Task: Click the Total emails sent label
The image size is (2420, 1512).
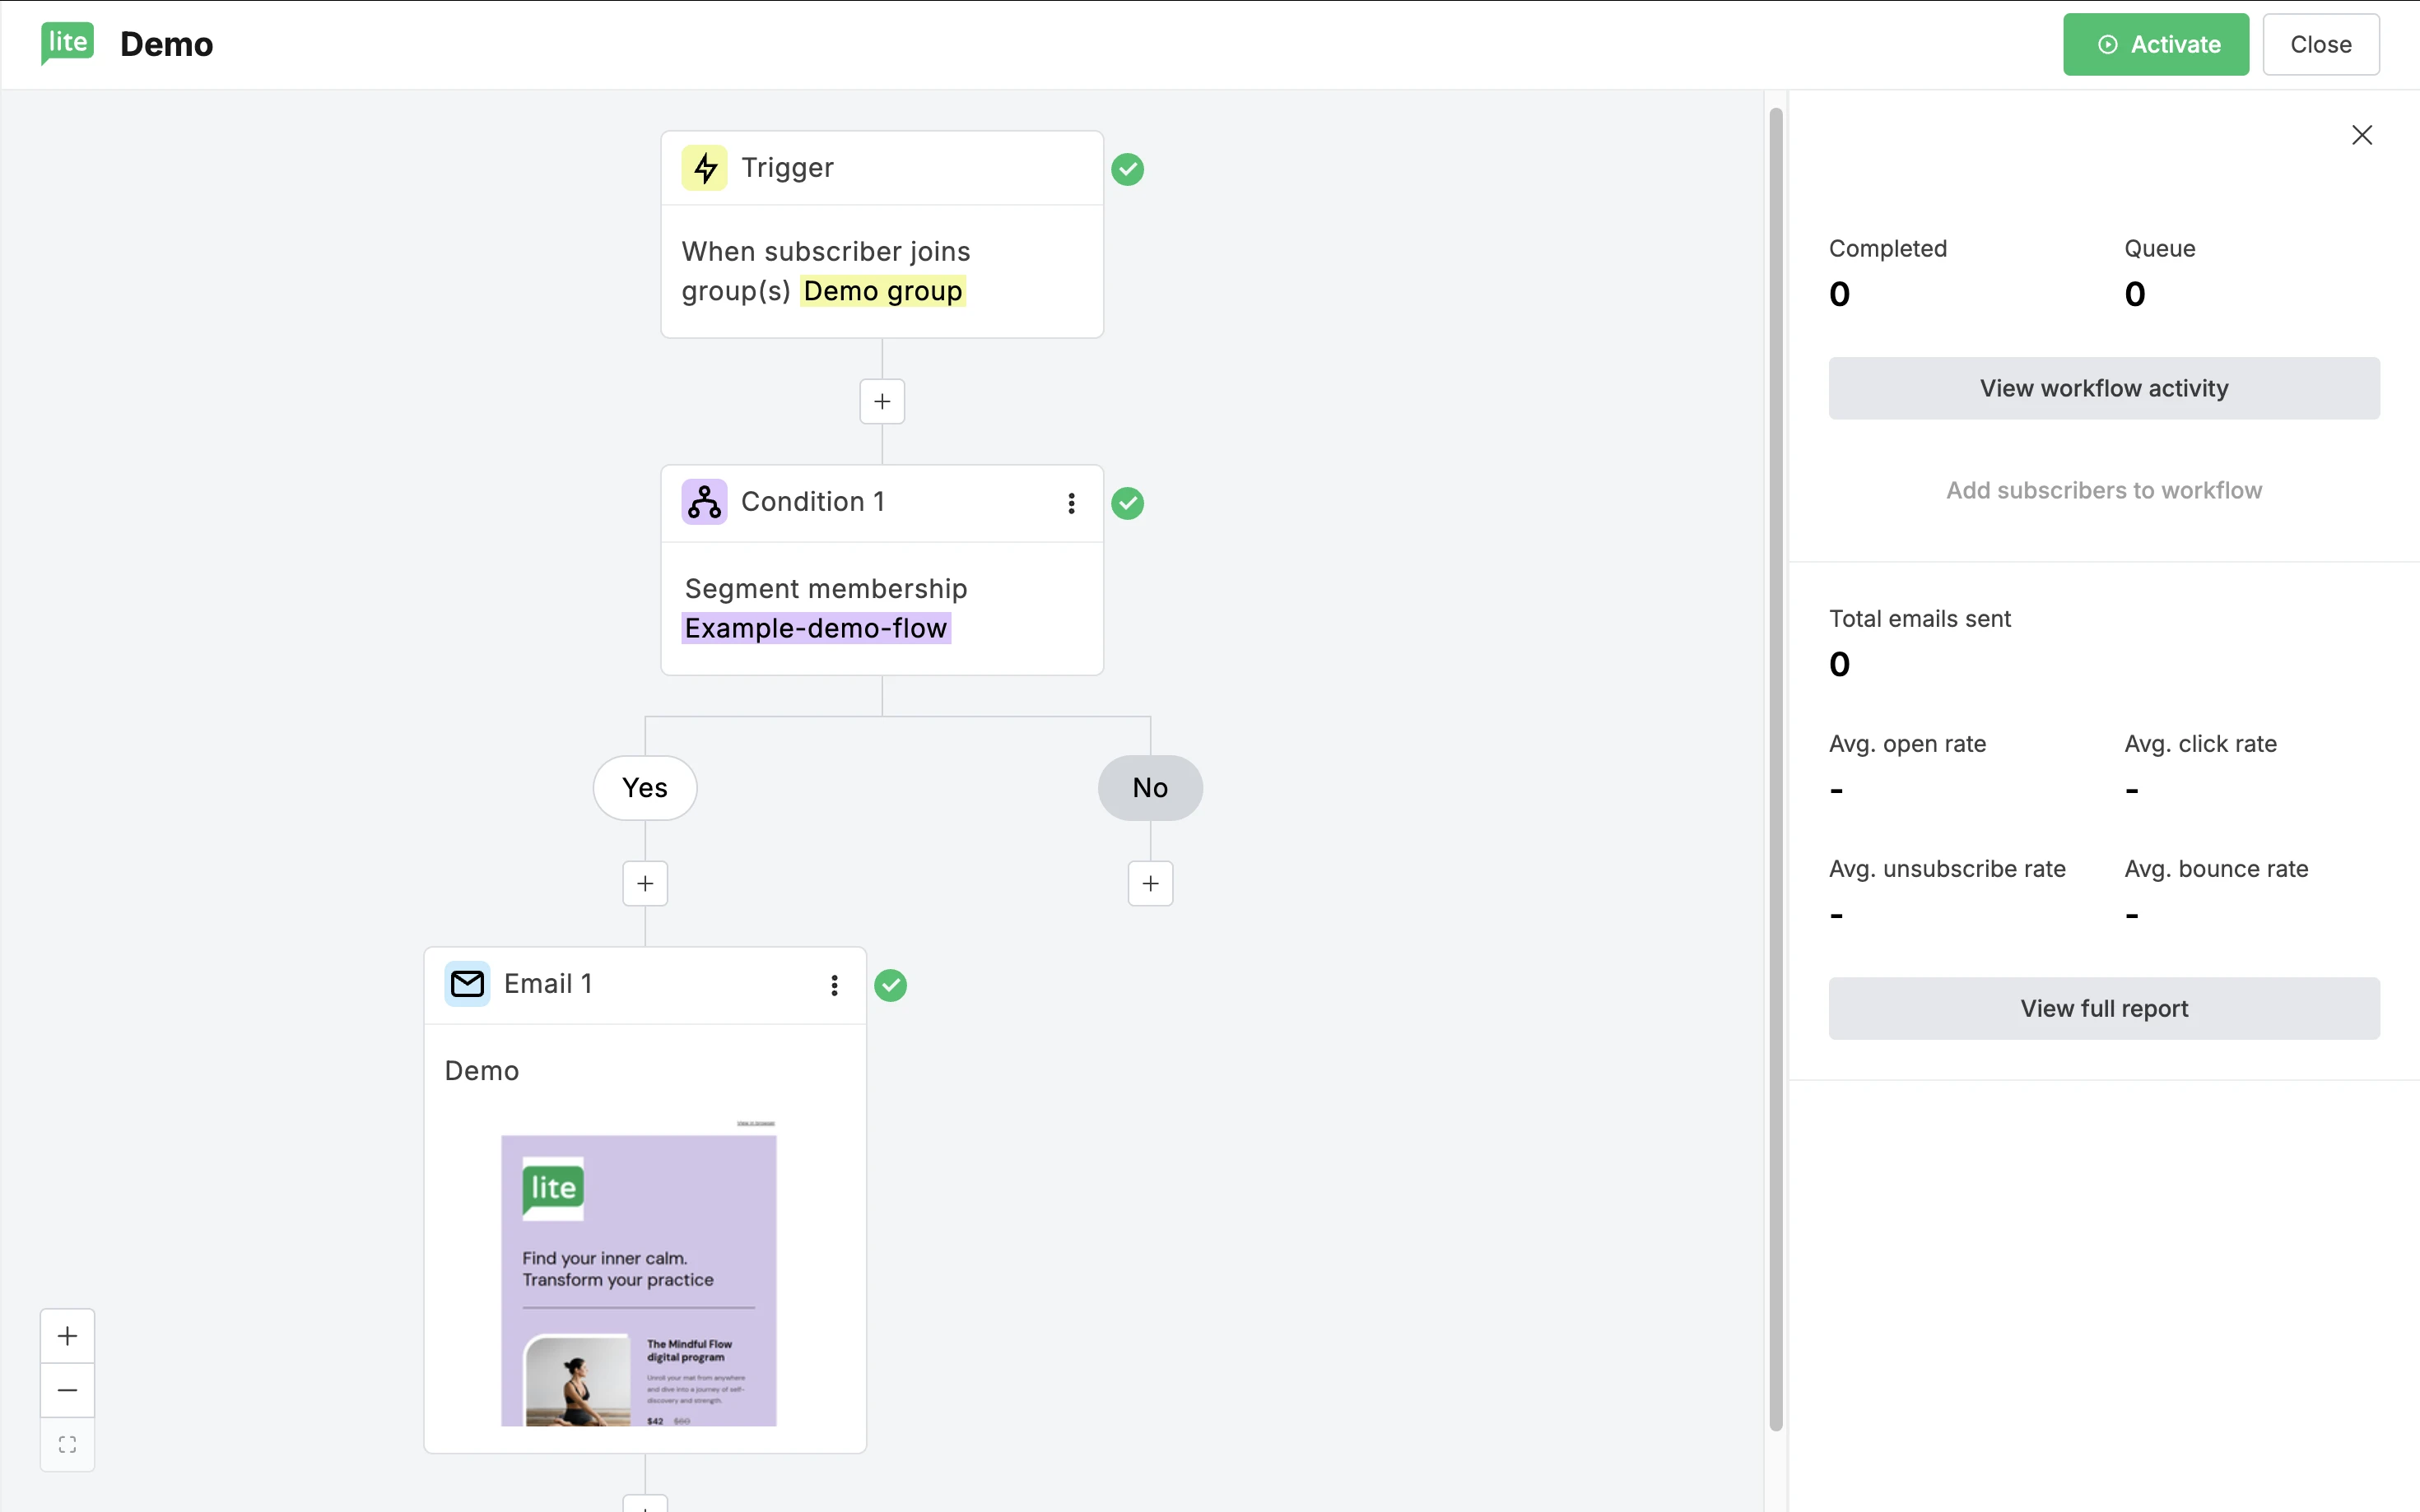Action: pos(1920,618)
